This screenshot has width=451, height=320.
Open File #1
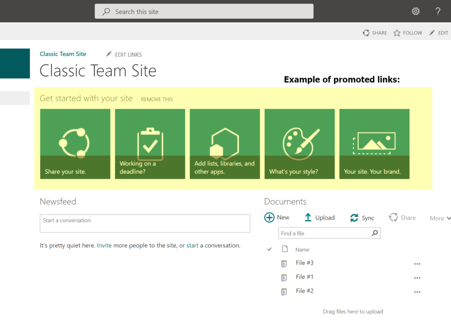304,277
